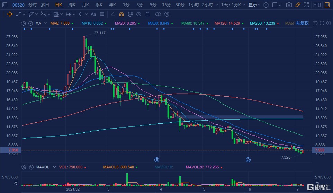Expand the 显示 display dropdown
Screen dimensions: 333x193
click(254, 5)
